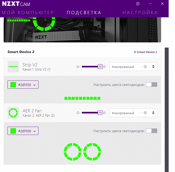Viewport: 175px width, 172px height.
Task: Expand the AER 2 Fan color chevron
Action: click(34, 131)
